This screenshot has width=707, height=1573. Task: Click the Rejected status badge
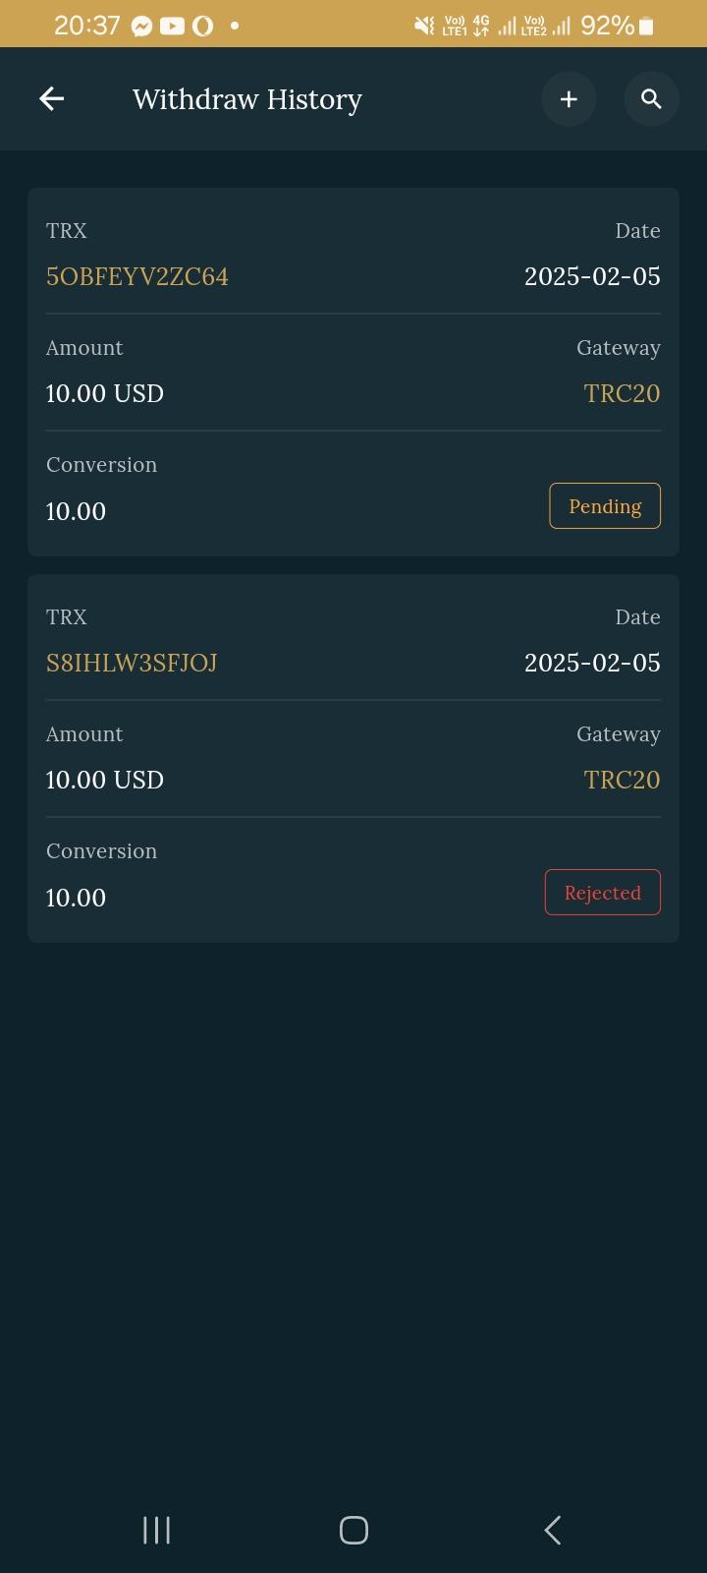602,893
